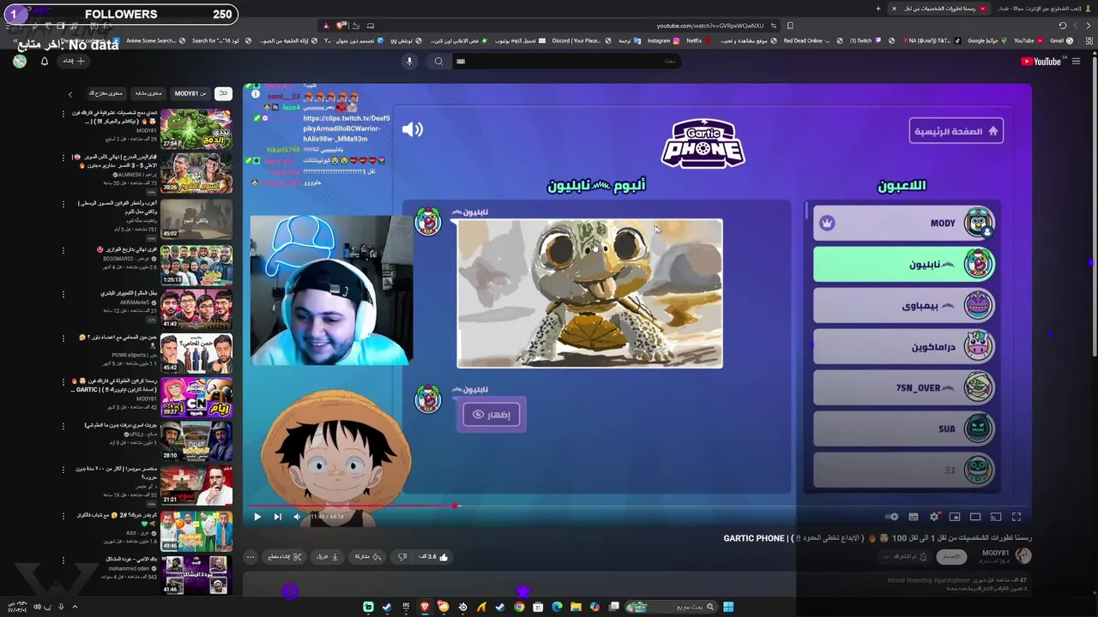Select the 'محتوى مشابه' filter chip
The image size is (1098, 617).
[148, 93]
